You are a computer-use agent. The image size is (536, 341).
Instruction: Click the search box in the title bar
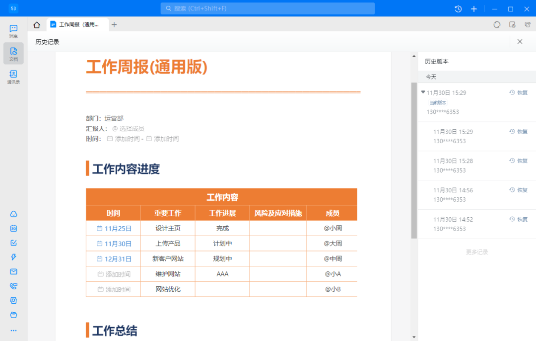(268, 8)
